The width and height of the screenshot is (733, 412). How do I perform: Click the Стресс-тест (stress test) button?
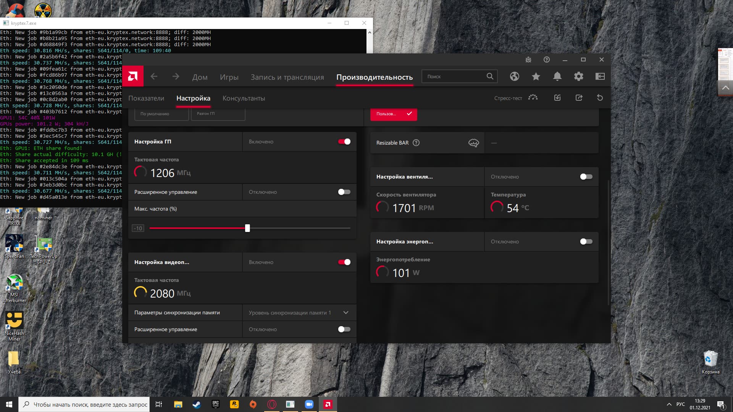tap(533, 98)
